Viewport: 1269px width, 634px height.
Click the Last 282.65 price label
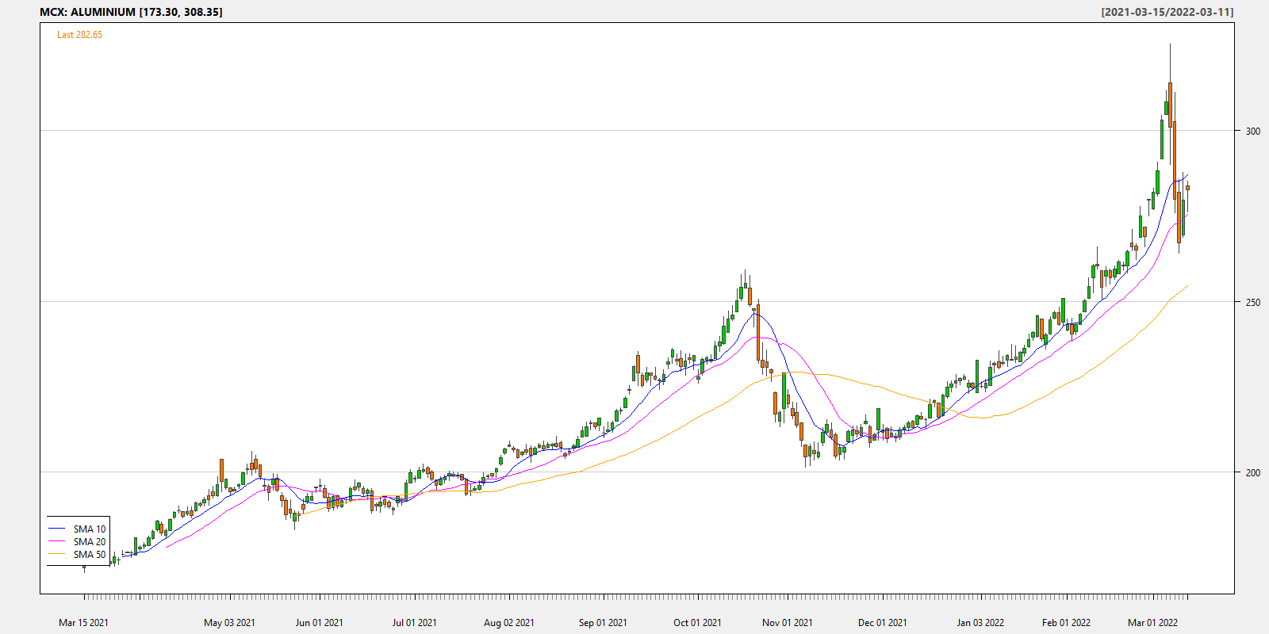pyautogui.click(x=79, y=35)
